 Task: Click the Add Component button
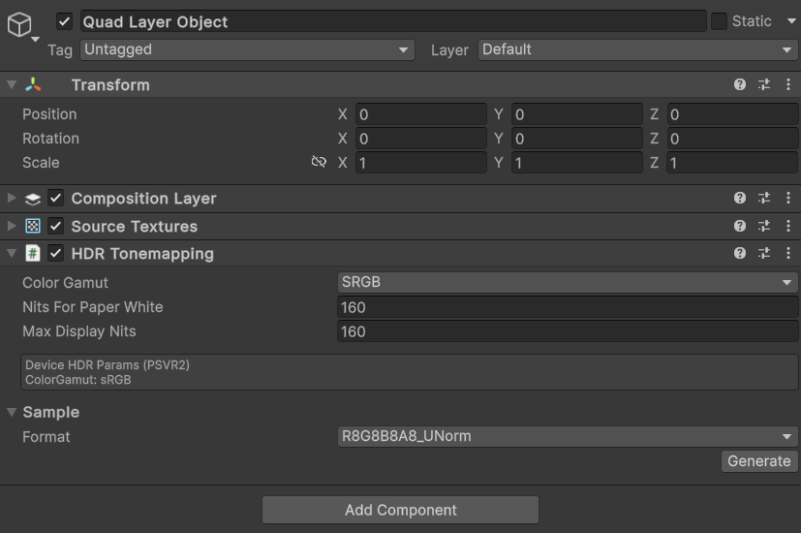[400, 510]
